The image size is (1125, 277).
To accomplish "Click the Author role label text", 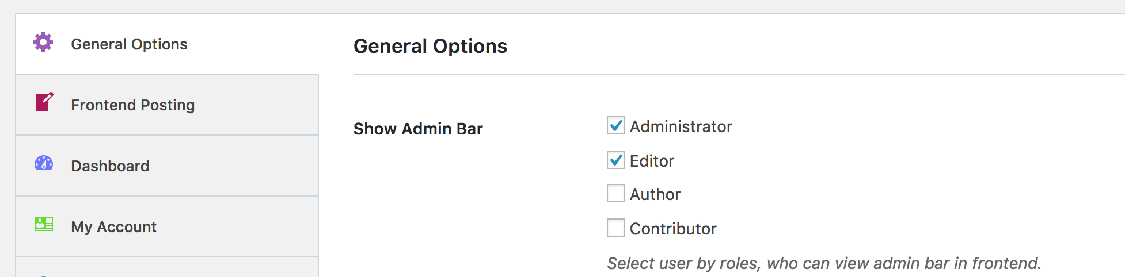I will pos(655,194).
